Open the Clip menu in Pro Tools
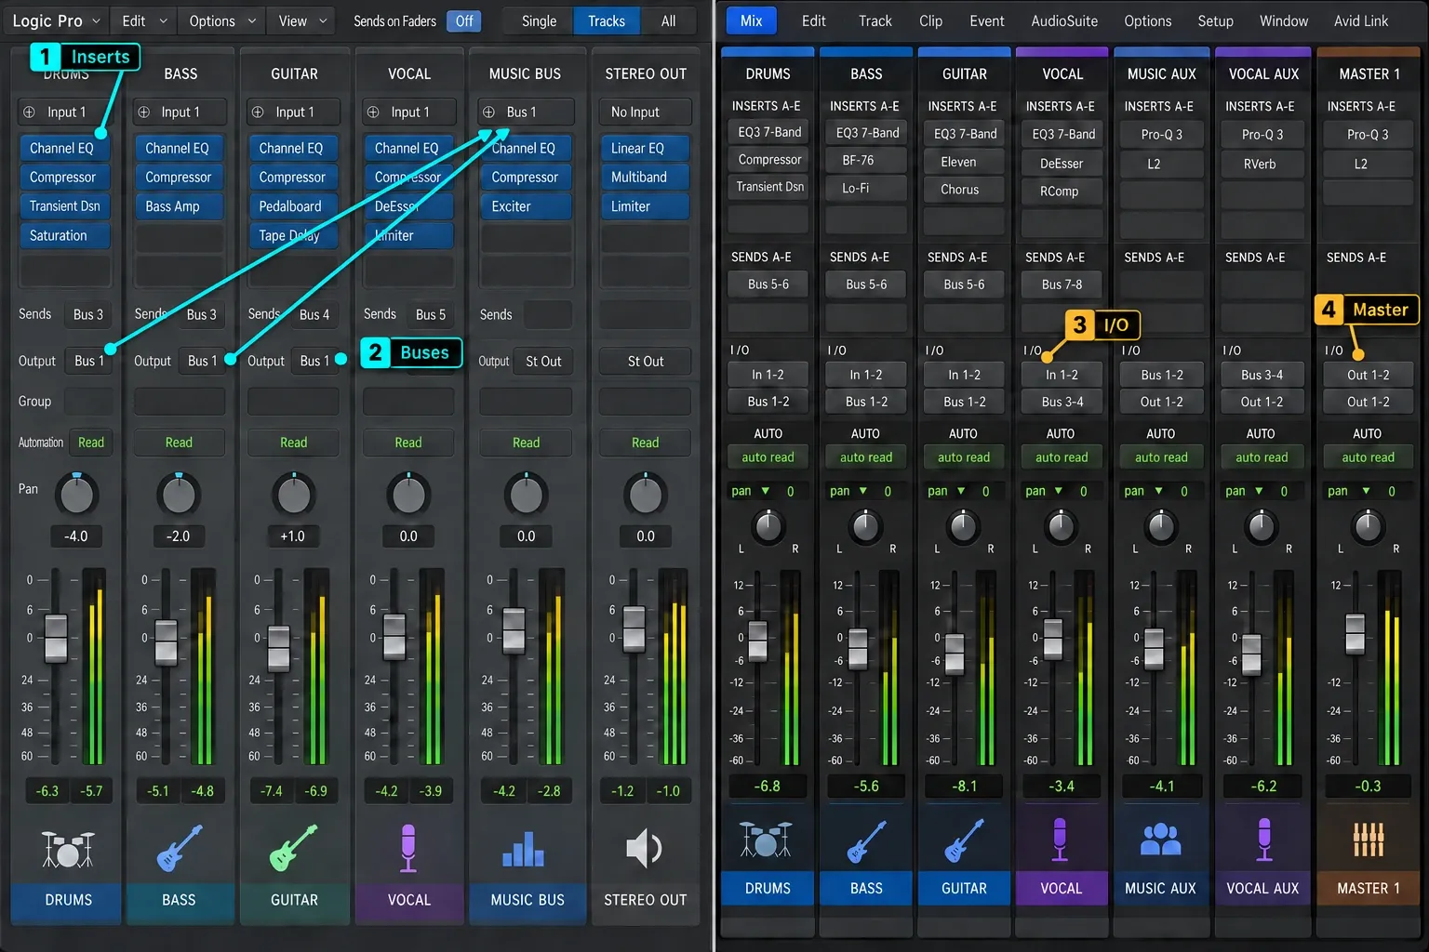 point(930,20)
